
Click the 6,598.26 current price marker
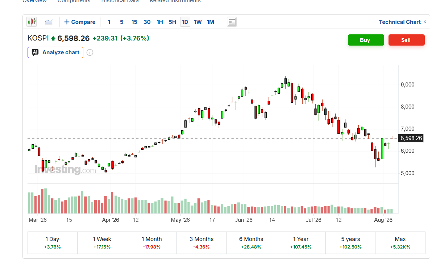click(411, 138)
